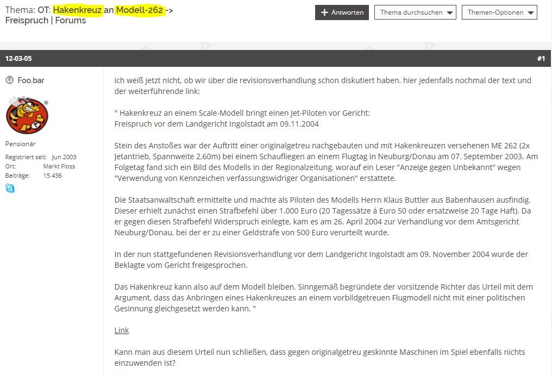Click the offline status icon beside Foo.bar
The image size is (552, 376).
pos(9,80)
